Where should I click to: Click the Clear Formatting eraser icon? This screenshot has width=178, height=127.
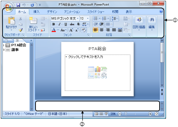(x=84, y=30)
